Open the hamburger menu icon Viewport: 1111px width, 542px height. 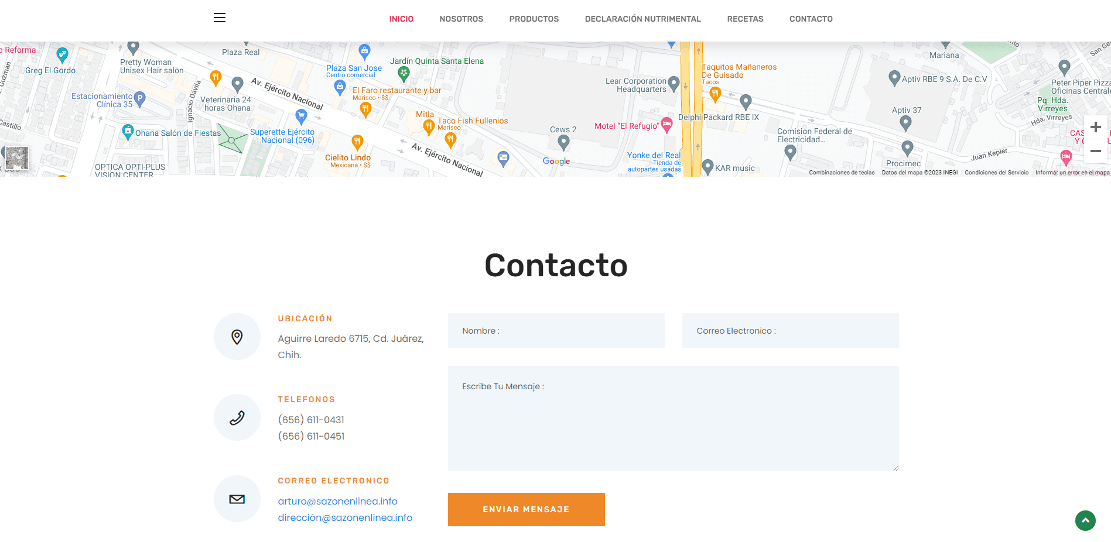click(x=220, y=18)
